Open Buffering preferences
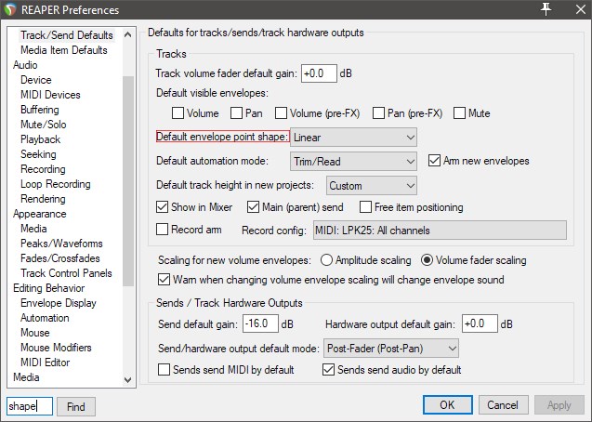This screenshot has width=592, height=422. point(40,110)
